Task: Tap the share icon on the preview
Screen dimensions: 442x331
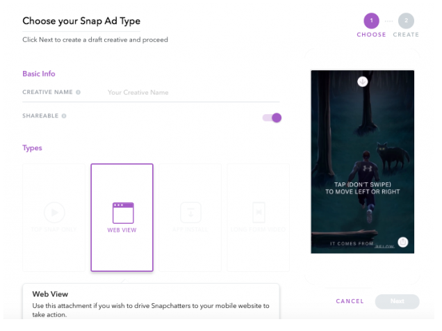Action: [403, 242]
